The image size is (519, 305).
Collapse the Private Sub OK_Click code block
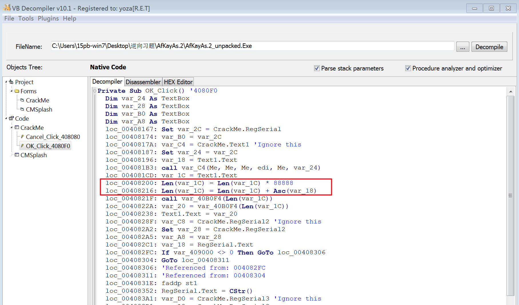tap(95, 91)
